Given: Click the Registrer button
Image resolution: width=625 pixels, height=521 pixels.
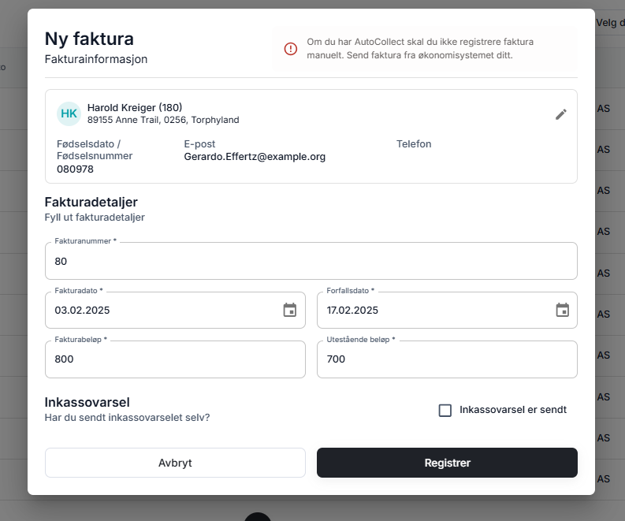Looking at the screenshot, I should click(x=447, y=463).
